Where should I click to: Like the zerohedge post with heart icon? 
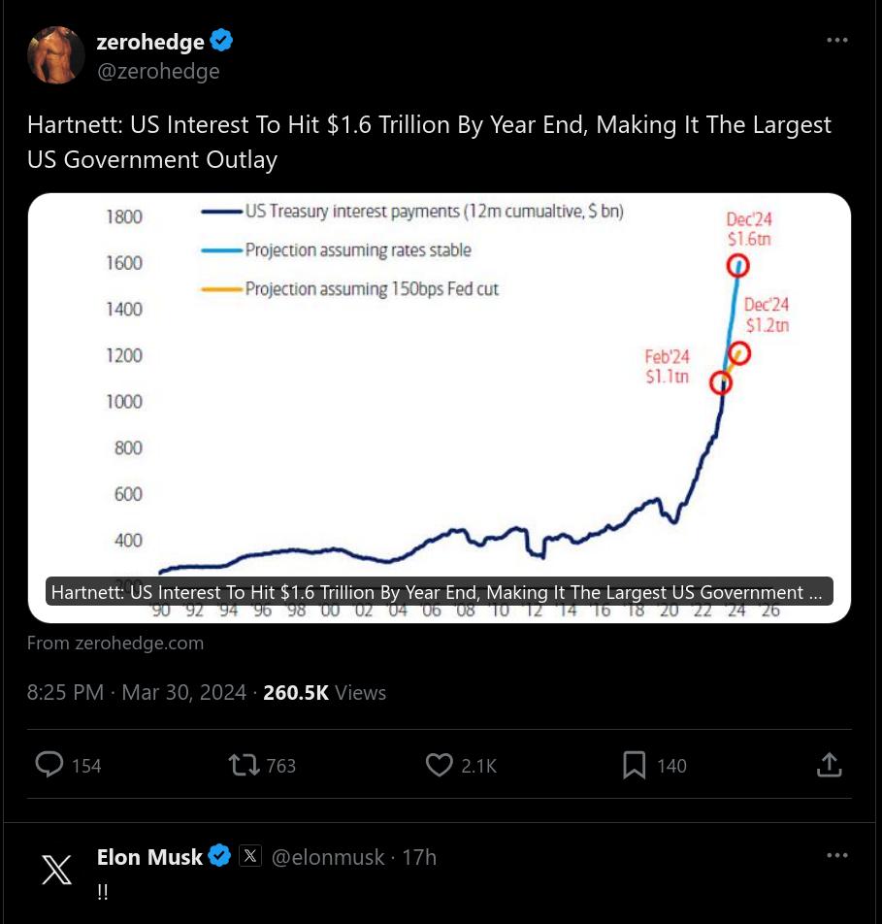(440, 765)
